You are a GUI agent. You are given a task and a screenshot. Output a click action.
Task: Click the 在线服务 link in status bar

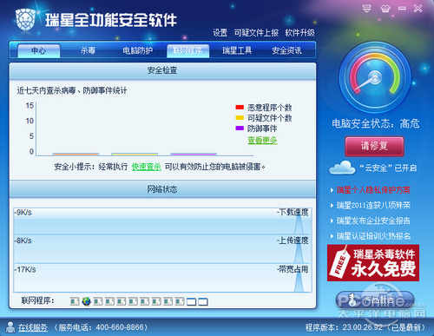[x=33, y=327]
